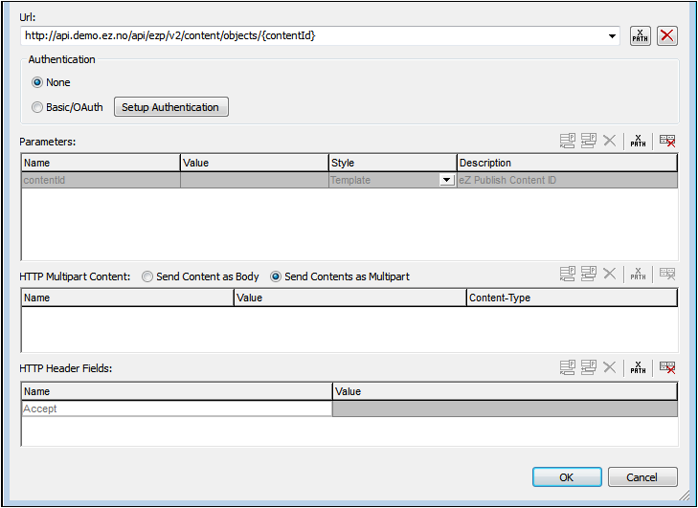Expand the Template style dropdown
The image size is (698, 508).
coord(446,180)
